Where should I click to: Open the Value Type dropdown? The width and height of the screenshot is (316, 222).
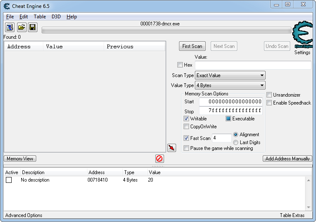click(230, 85)
